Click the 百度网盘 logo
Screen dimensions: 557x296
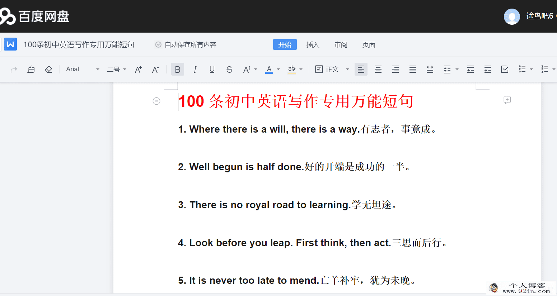35,16
